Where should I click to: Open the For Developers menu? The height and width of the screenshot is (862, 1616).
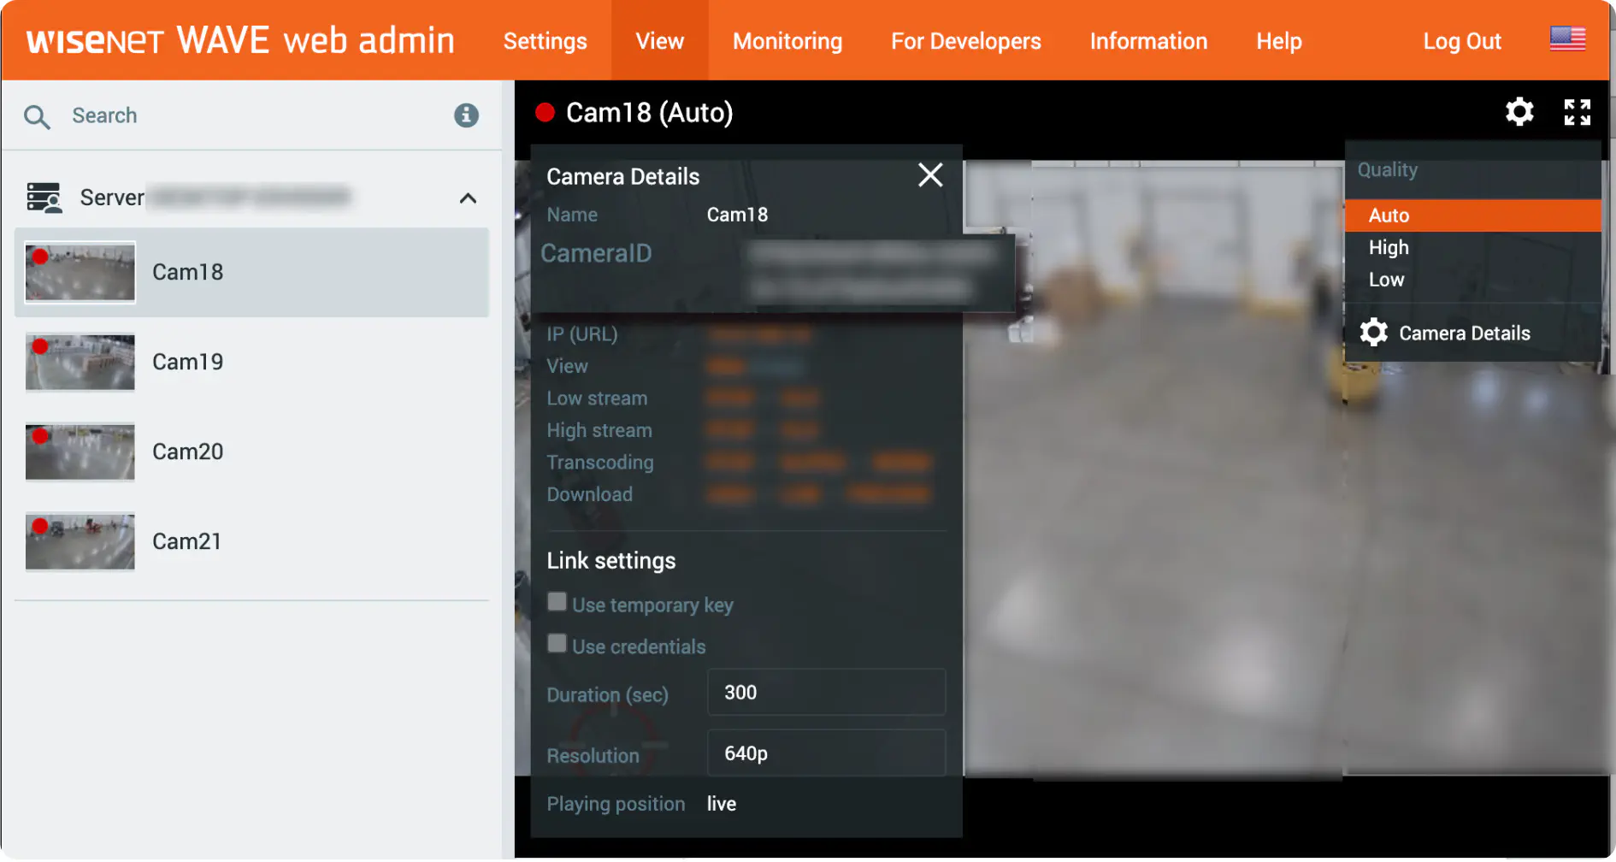pos(965,41)
